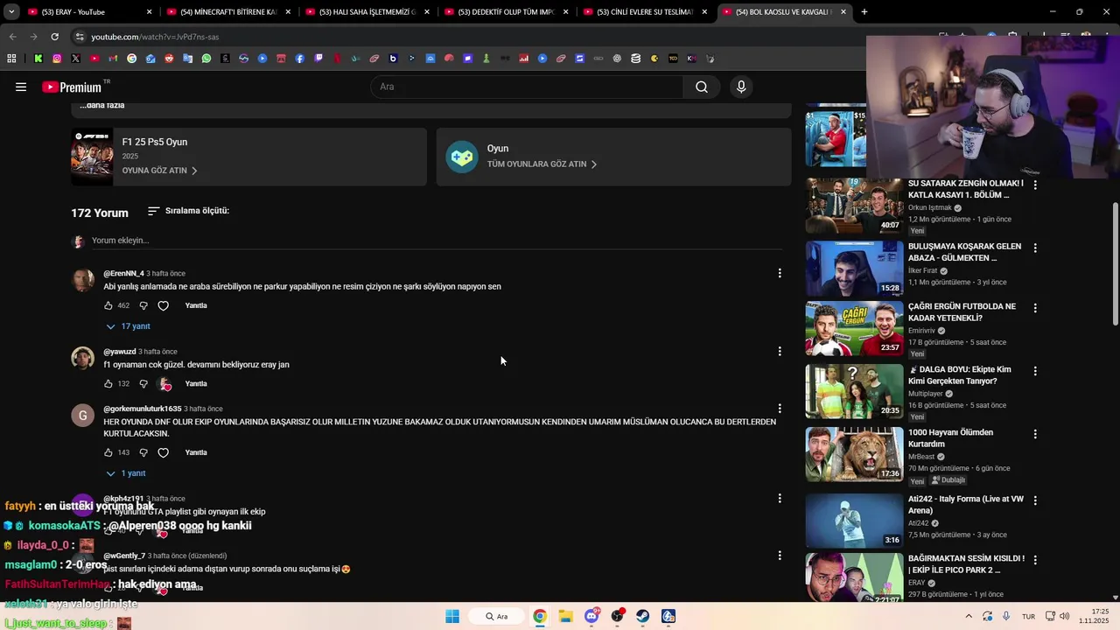The width and height of the screenshot is (1120, 630).
Task: Open the Gmail bookmark icon
Action: [x=113, y=59]
